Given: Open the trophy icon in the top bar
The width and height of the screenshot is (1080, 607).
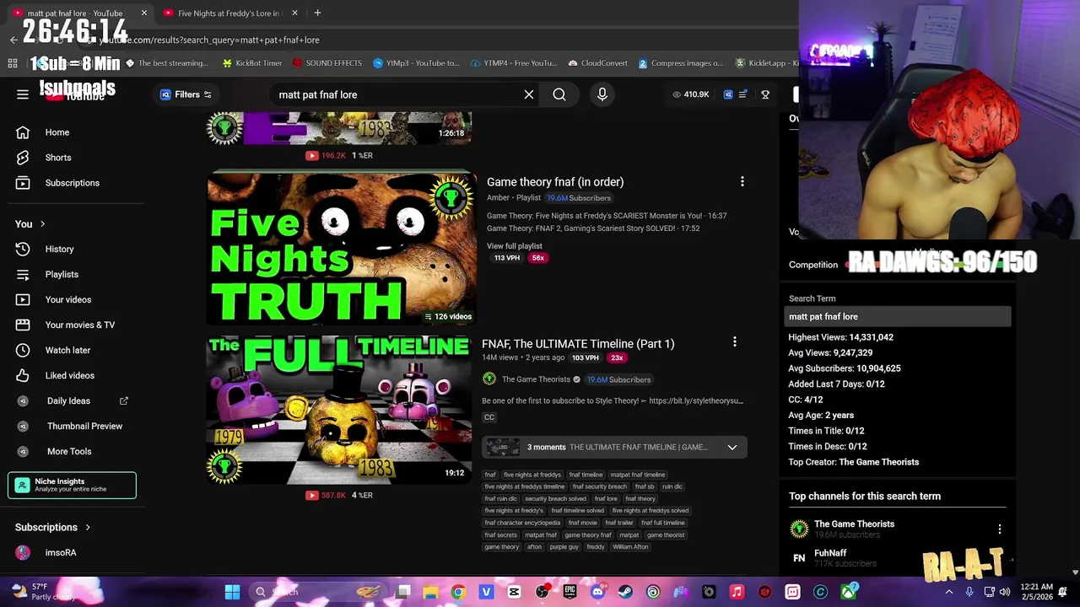Looking at the screenshot, I should tap(765, 94).
